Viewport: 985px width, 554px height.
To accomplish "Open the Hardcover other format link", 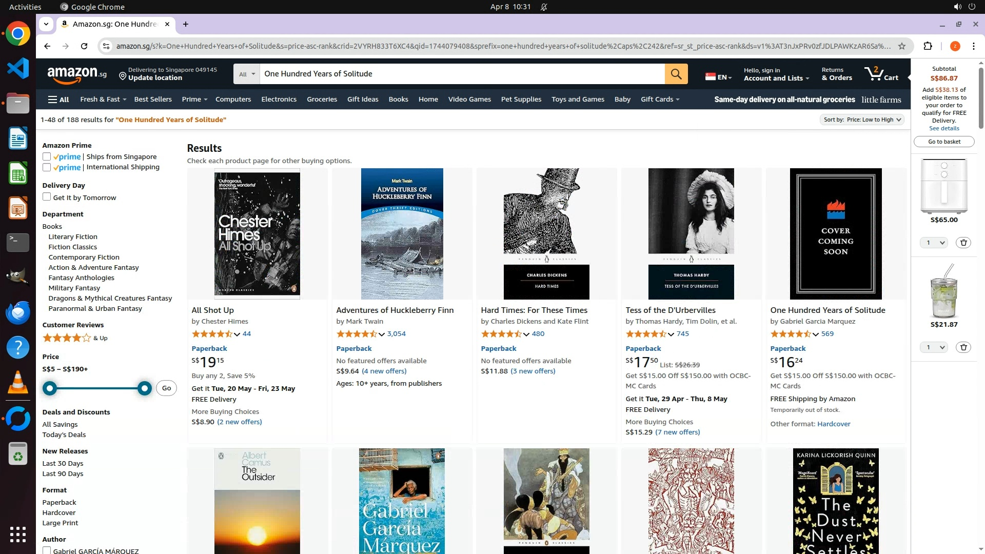I will (x=833, y=424).
